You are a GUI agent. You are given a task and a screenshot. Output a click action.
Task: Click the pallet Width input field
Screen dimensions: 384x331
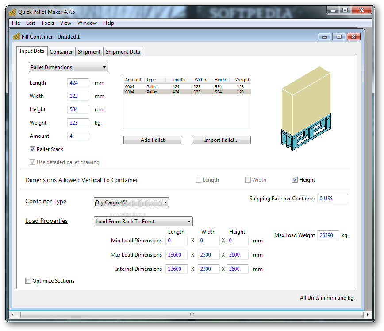point(78,96)
